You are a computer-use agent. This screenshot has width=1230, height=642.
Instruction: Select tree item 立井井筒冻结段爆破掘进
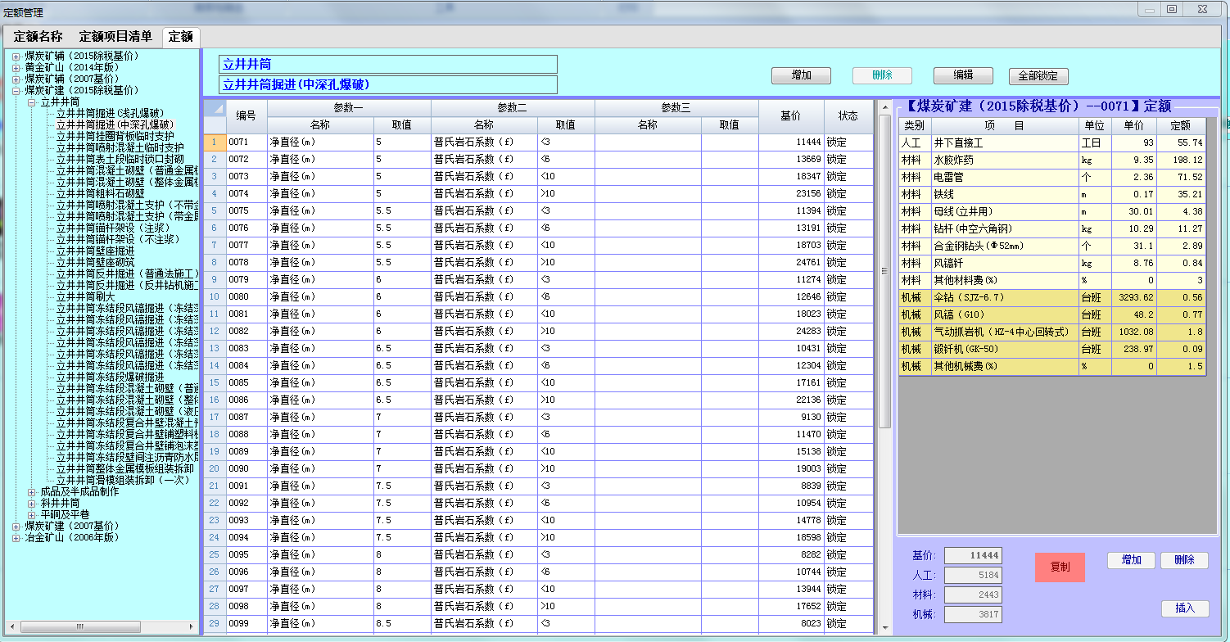[110, 377]
